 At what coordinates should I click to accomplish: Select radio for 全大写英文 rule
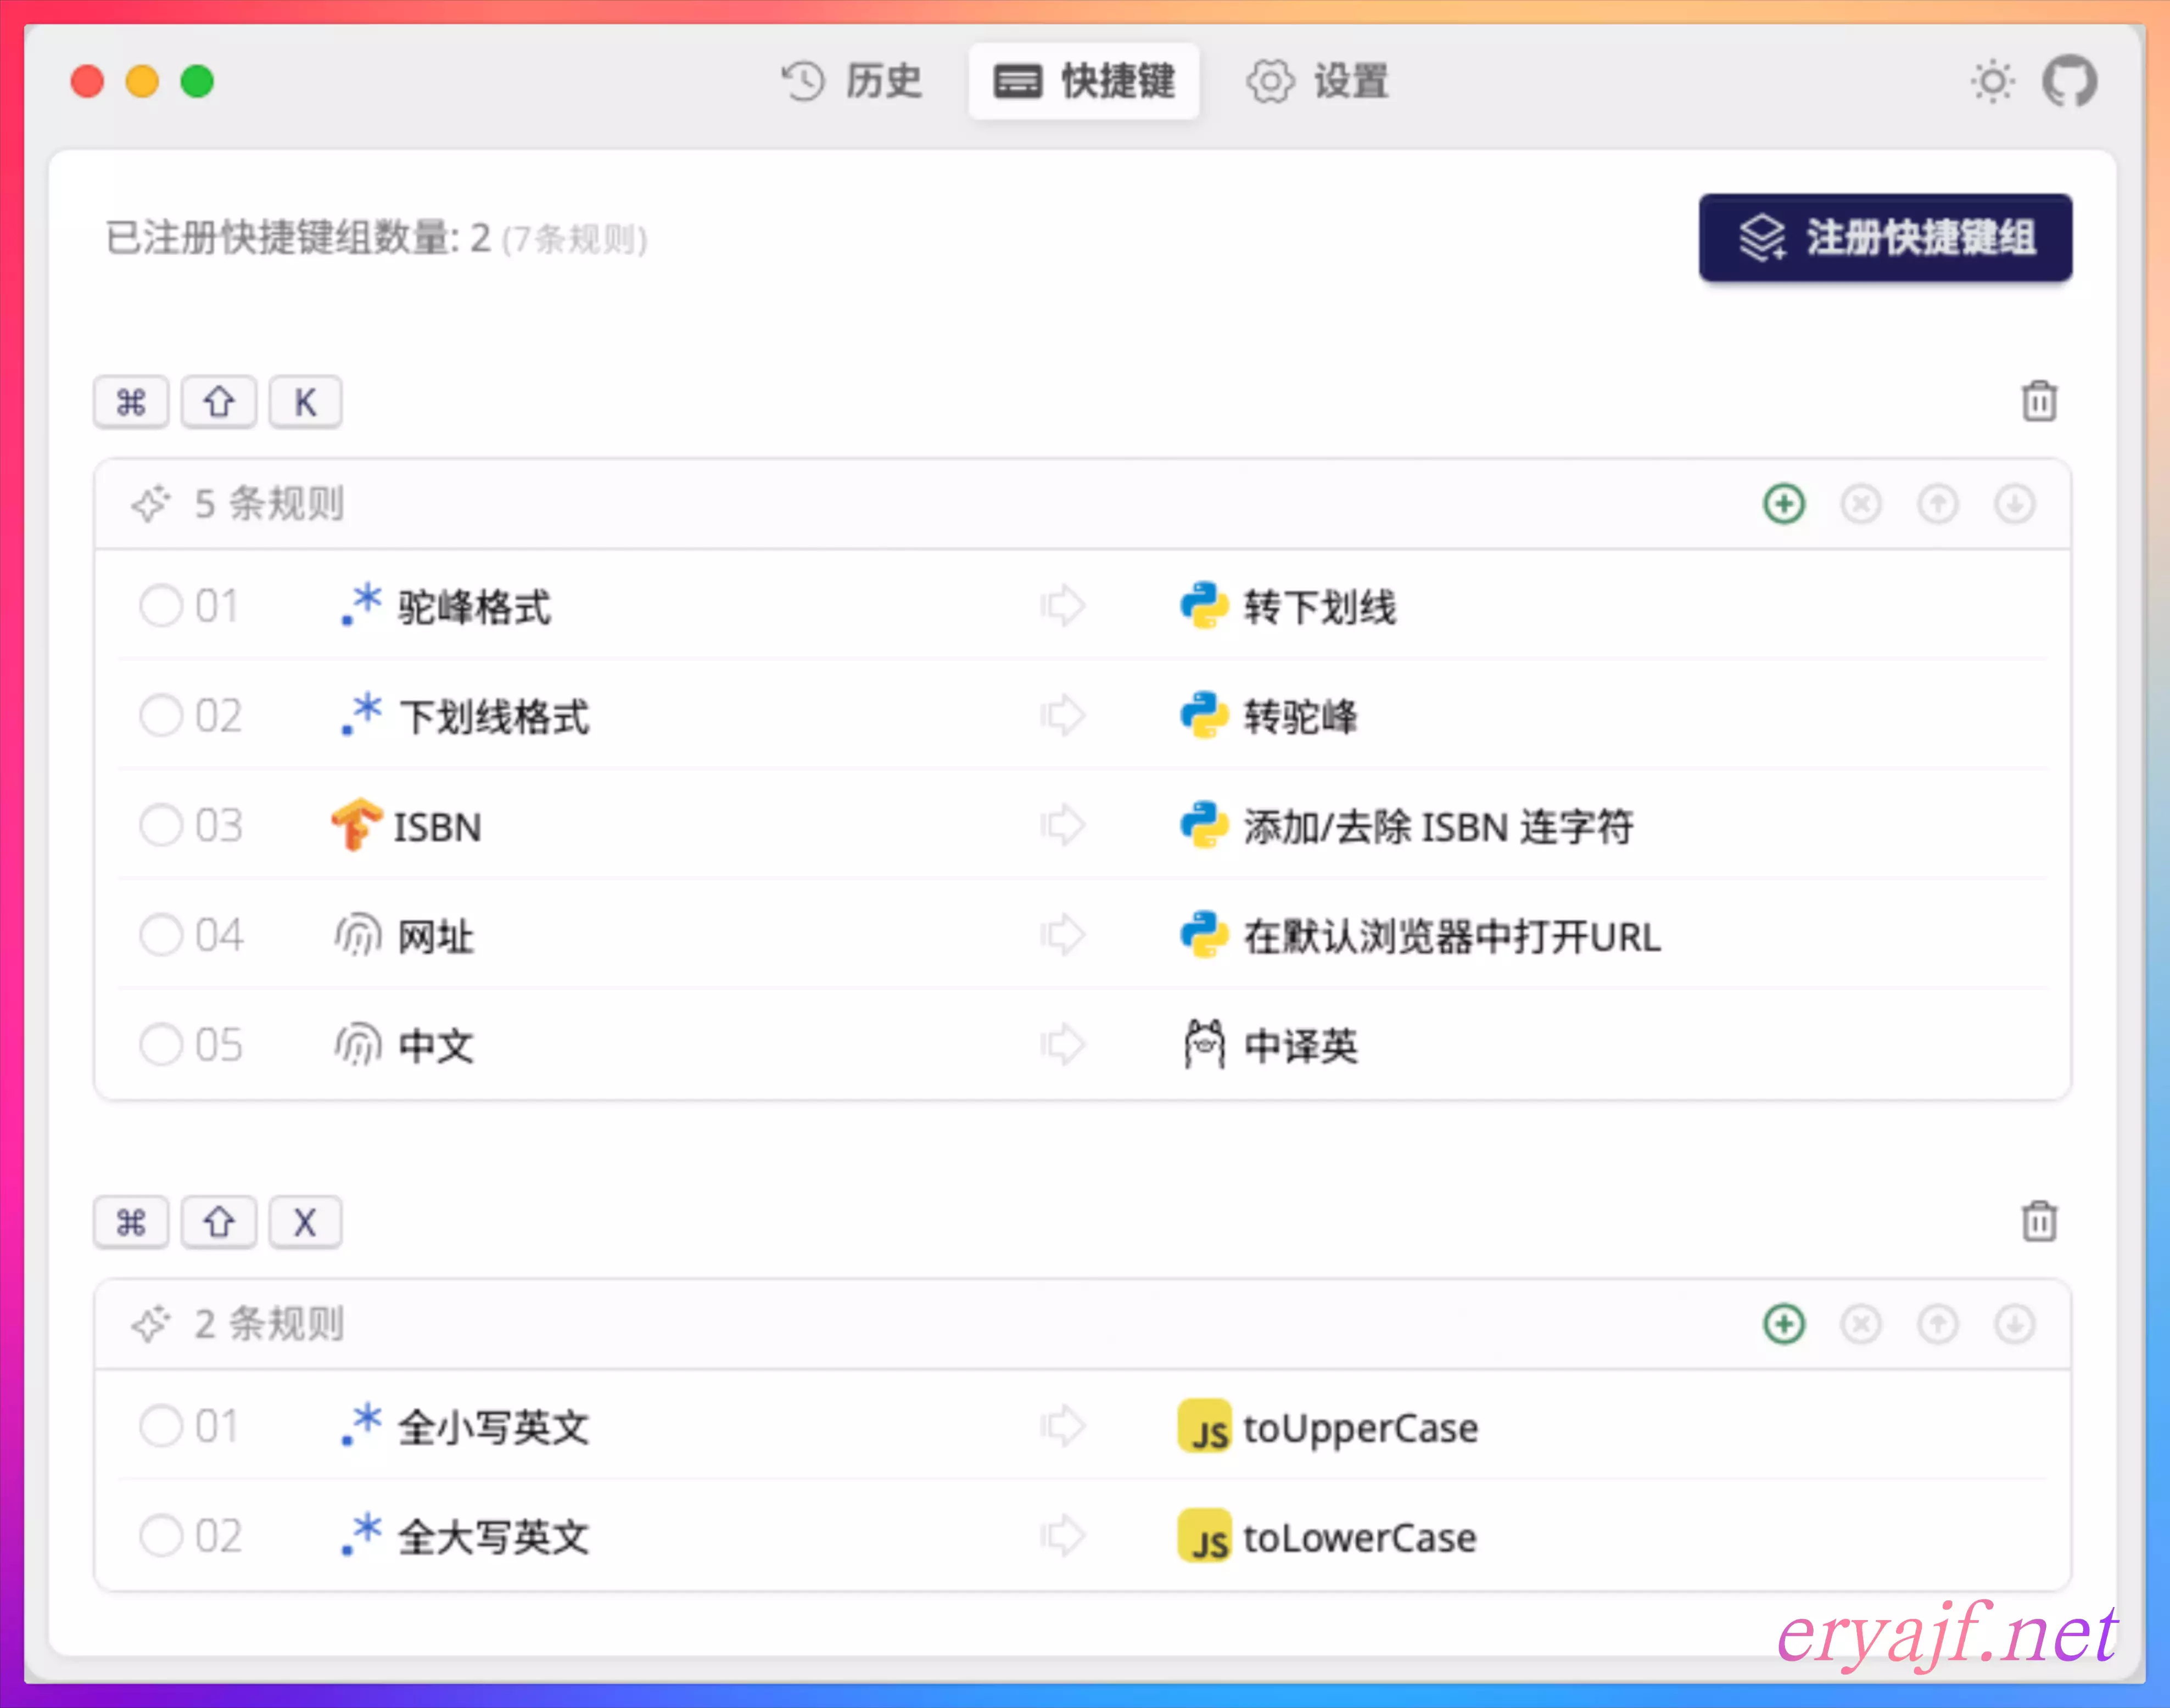pyautogui.click(x=161, y=1535)
